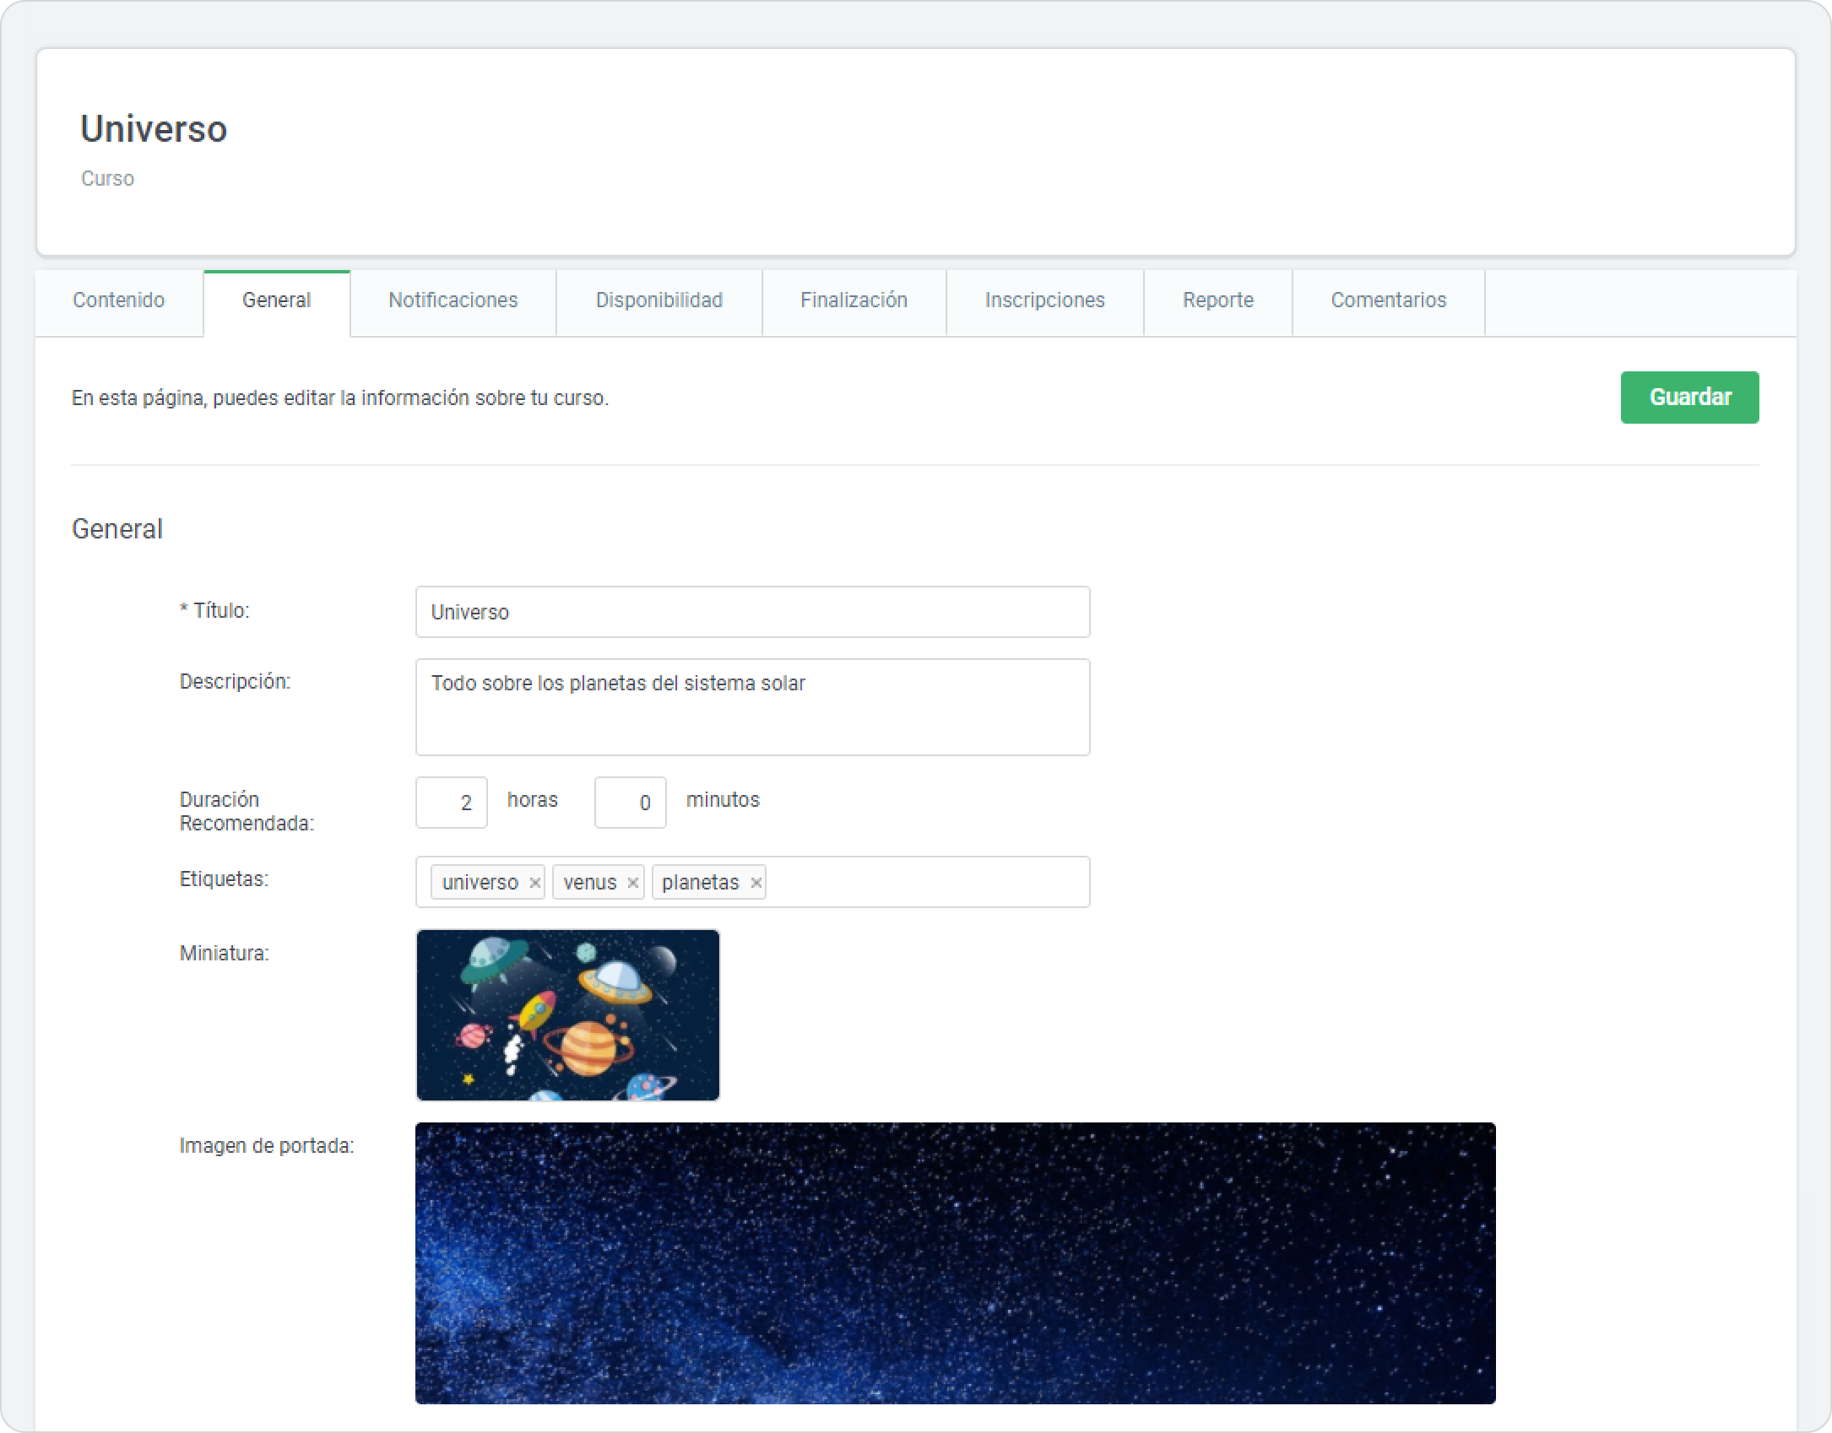Select the General tab
Viewport: 1832px width, 1433px height.
tap(276, 300)
